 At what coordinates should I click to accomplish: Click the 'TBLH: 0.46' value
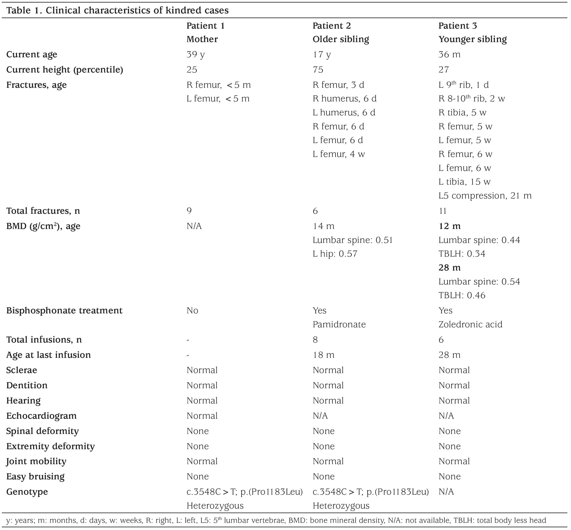coord(462,296)
